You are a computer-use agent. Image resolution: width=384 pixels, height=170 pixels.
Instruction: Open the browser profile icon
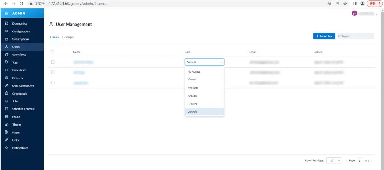[362, 4]
